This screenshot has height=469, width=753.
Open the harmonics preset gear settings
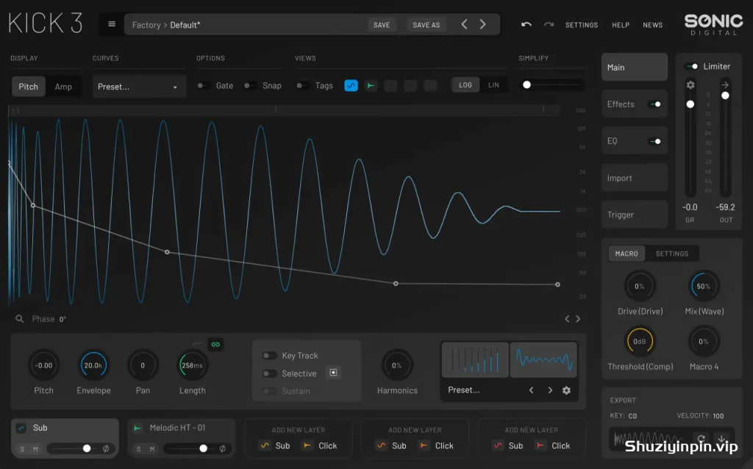(x=567, y=390)
